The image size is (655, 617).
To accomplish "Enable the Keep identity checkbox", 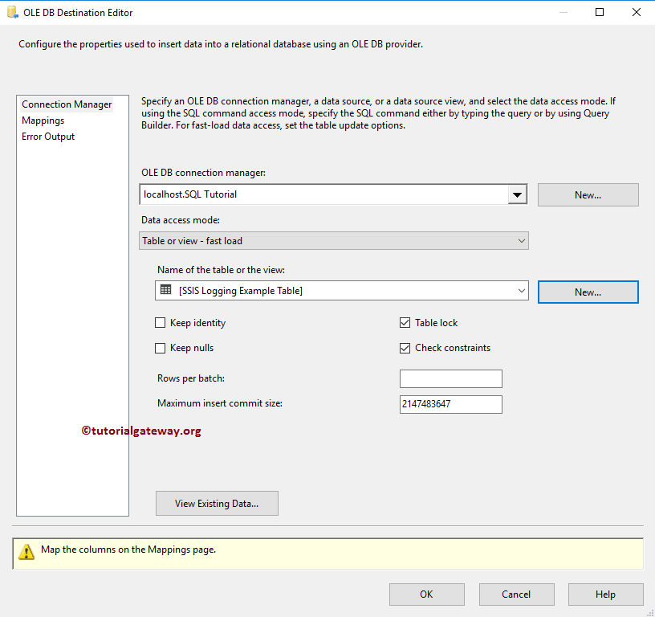I will [x=161, y=323].
